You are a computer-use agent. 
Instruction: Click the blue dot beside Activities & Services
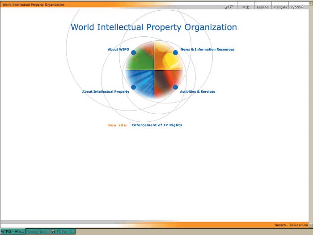click(175, 87)
